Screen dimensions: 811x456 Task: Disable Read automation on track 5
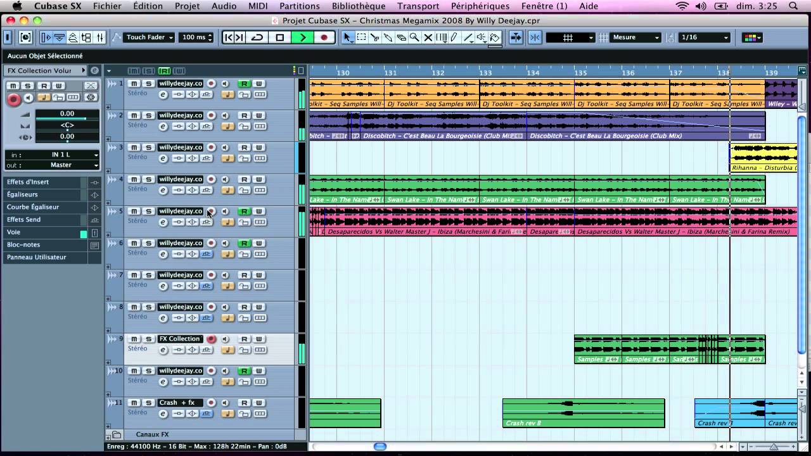click(x=243, y=211)
